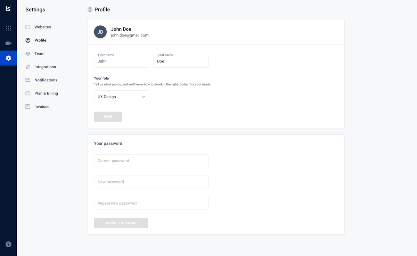Click the Team people icon

tap(28, 53)
